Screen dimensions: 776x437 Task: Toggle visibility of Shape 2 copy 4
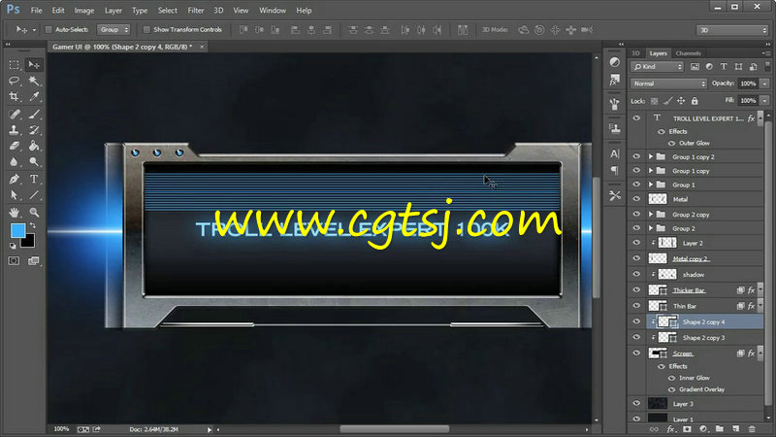coord(636,322)
